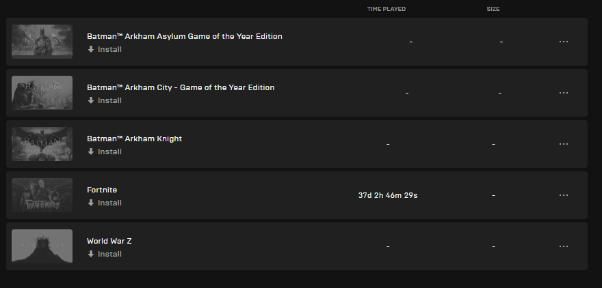Click Fortnite time played value
This screenshot has height=288, width=602.
click(388, 195)
